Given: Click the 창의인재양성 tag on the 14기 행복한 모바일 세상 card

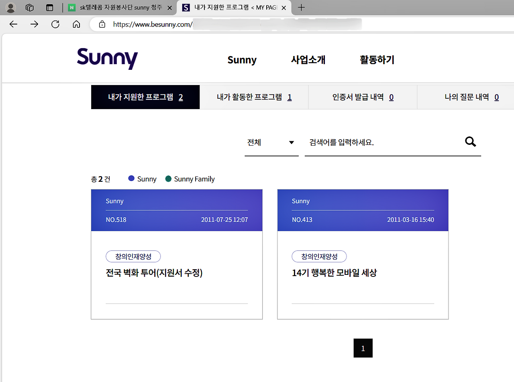Looking at the screenshot, I should point(319,256).
